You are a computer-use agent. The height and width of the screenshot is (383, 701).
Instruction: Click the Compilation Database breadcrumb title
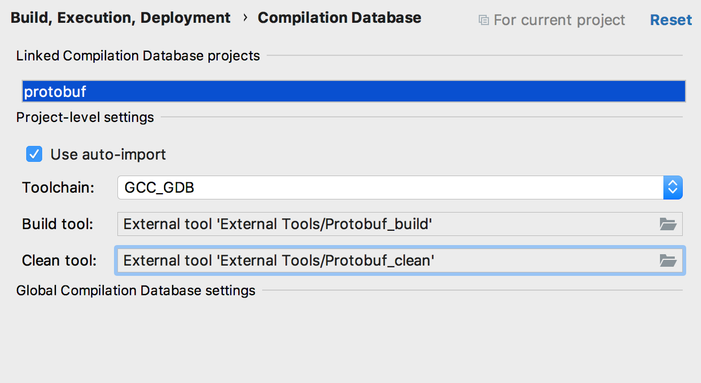(340, 18)
